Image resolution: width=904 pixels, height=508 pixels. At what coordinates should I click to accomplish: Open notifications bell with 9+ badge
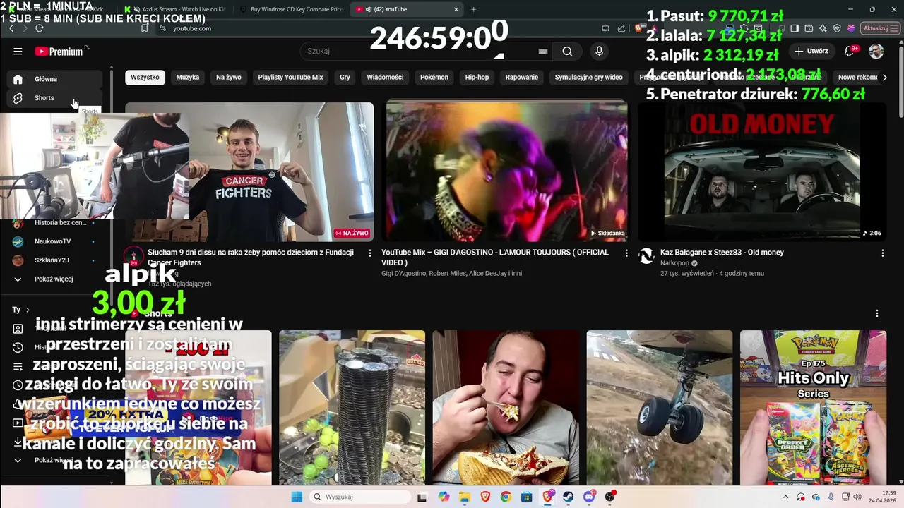(x=850, y=51)
